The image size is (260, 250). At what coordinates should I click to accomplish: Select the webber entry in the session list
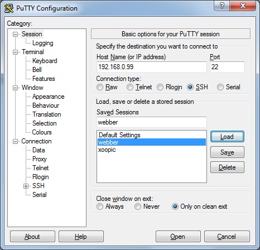click(152, 142)
